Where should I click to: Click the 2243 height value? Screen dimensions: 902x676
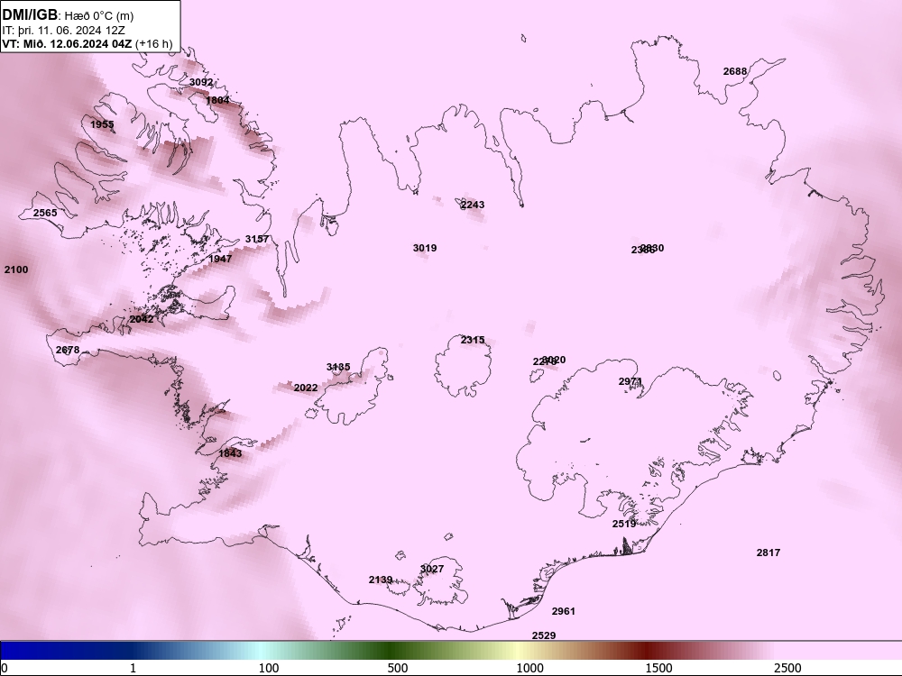[x=473, y=204]
